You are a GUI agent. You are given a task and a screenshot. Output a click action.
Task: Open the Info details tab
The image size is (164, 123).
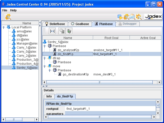[x=49, y=96]
